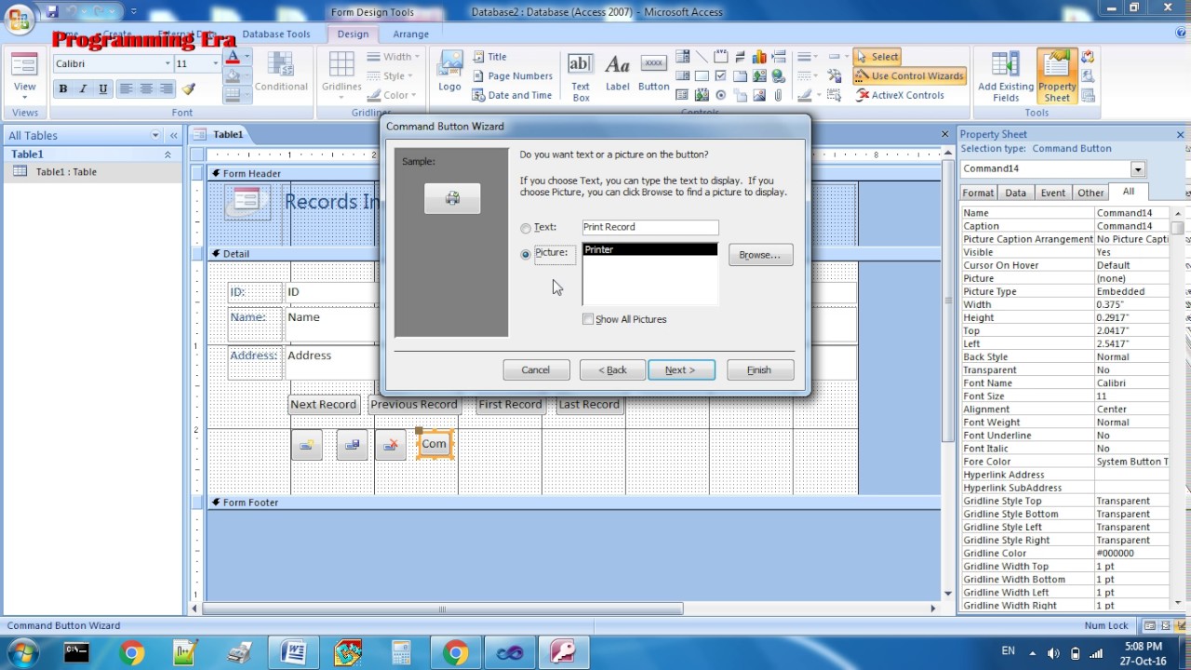Select Printer in the picture list
This screenshot has height=670, width=1191.
tap(649, 249)
